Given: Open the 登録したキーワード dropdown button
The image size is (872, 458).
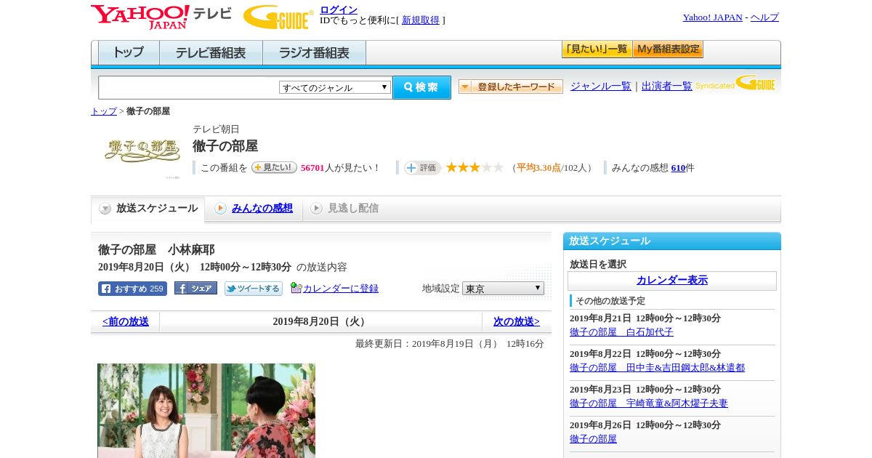Looking at the screenshot, I should (511, 87).
